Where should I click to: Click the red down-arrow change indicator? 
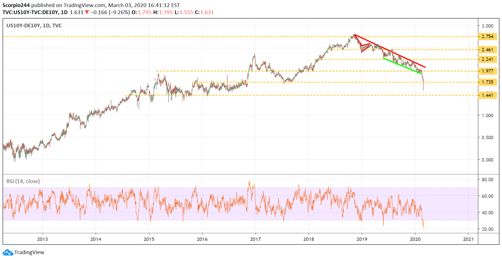(87, 12)
